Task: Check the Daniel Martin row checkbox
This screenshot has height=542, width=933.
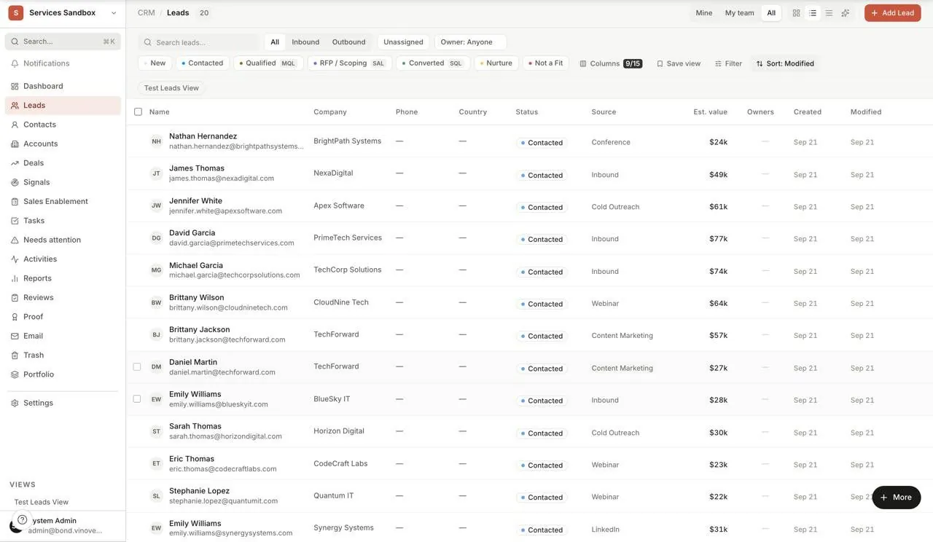Action: tap(137, 366)
